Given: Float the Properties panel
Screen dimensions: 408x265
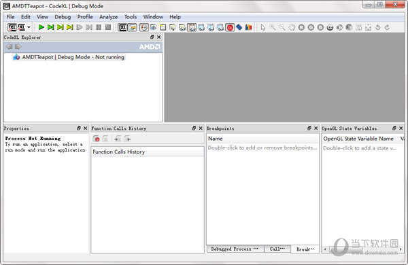Looking at the screenshot, I should click(79, 128).
